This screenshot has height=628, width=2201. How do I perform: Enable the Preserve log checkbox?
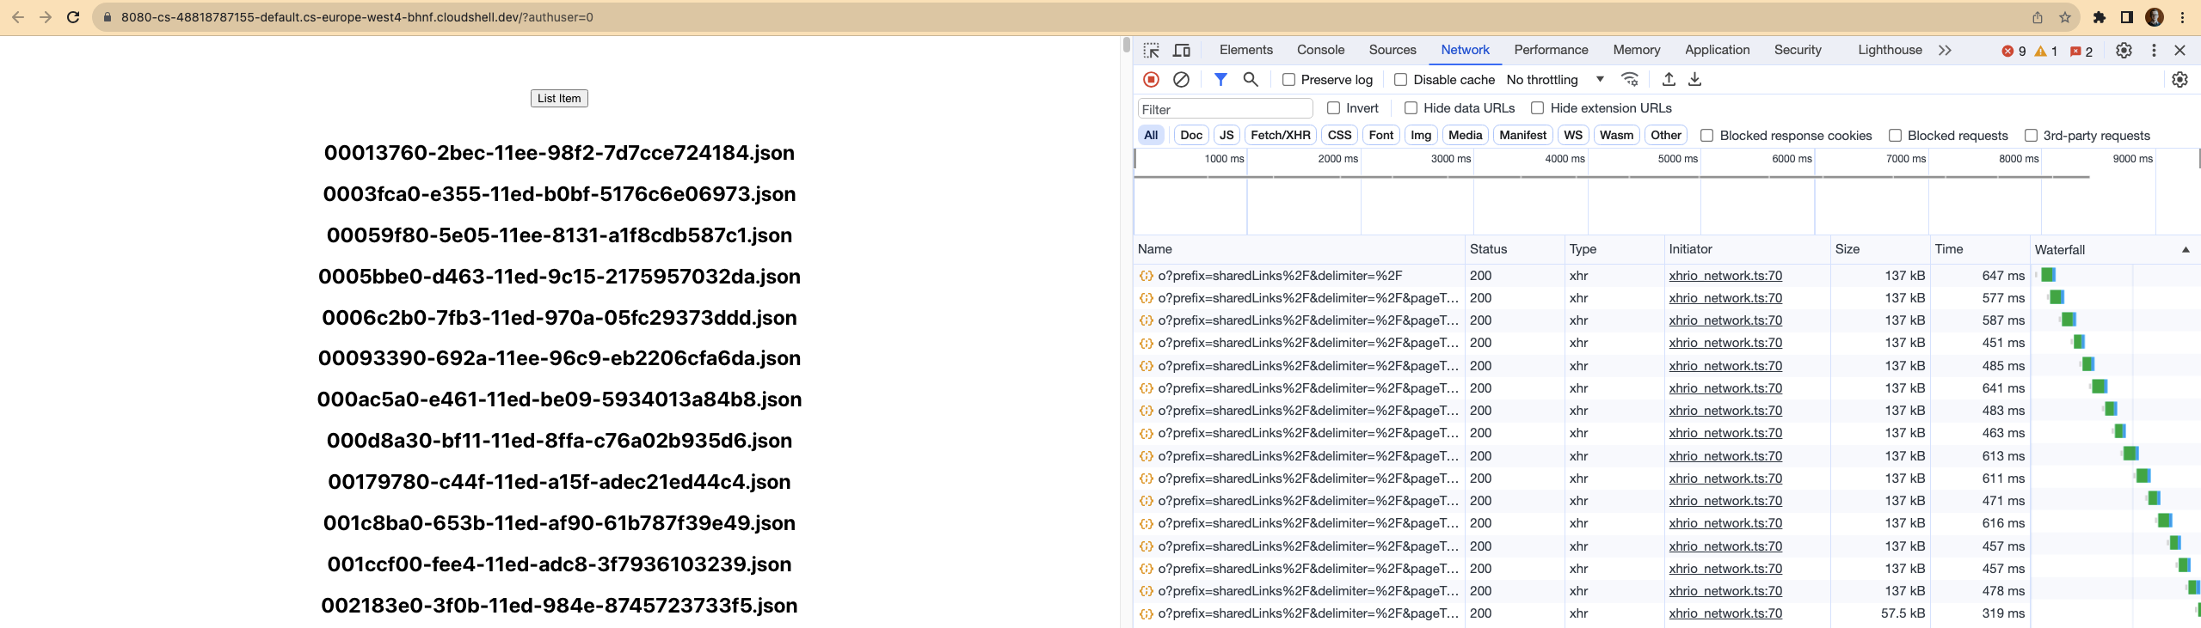point(1288,79)
